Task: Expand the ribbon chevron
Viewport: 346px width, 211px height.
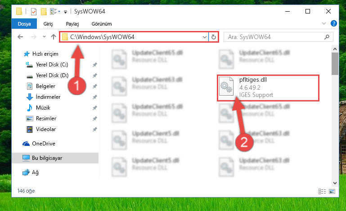Action: point(324,23)
